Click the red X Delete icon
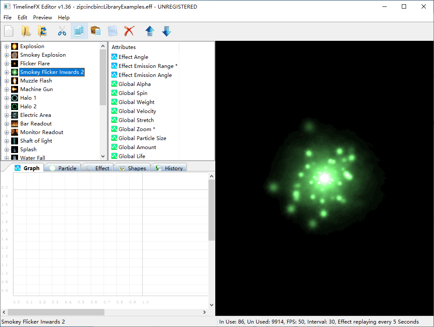The image size is (434, 327). 129,31
